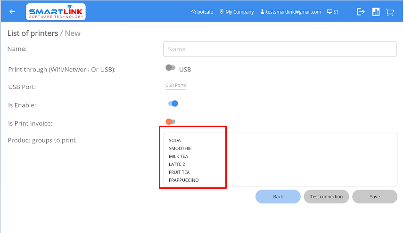Focus the printer Name input field
Screen dimensions: 404x233
280,49
